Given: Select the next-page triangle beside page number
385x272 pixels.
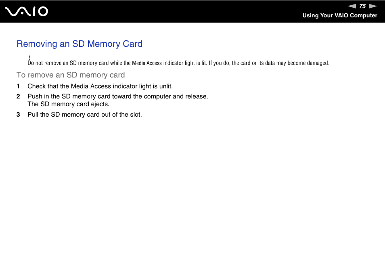Looking at the screenshot, I should click(x=373, y=6).
